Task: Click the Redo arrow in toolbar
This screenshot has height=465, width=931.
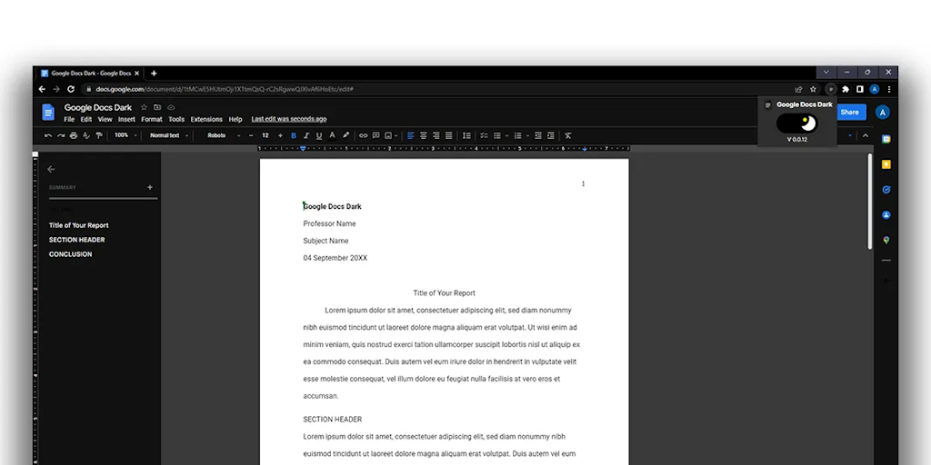Action: click(x=61, y=135)
